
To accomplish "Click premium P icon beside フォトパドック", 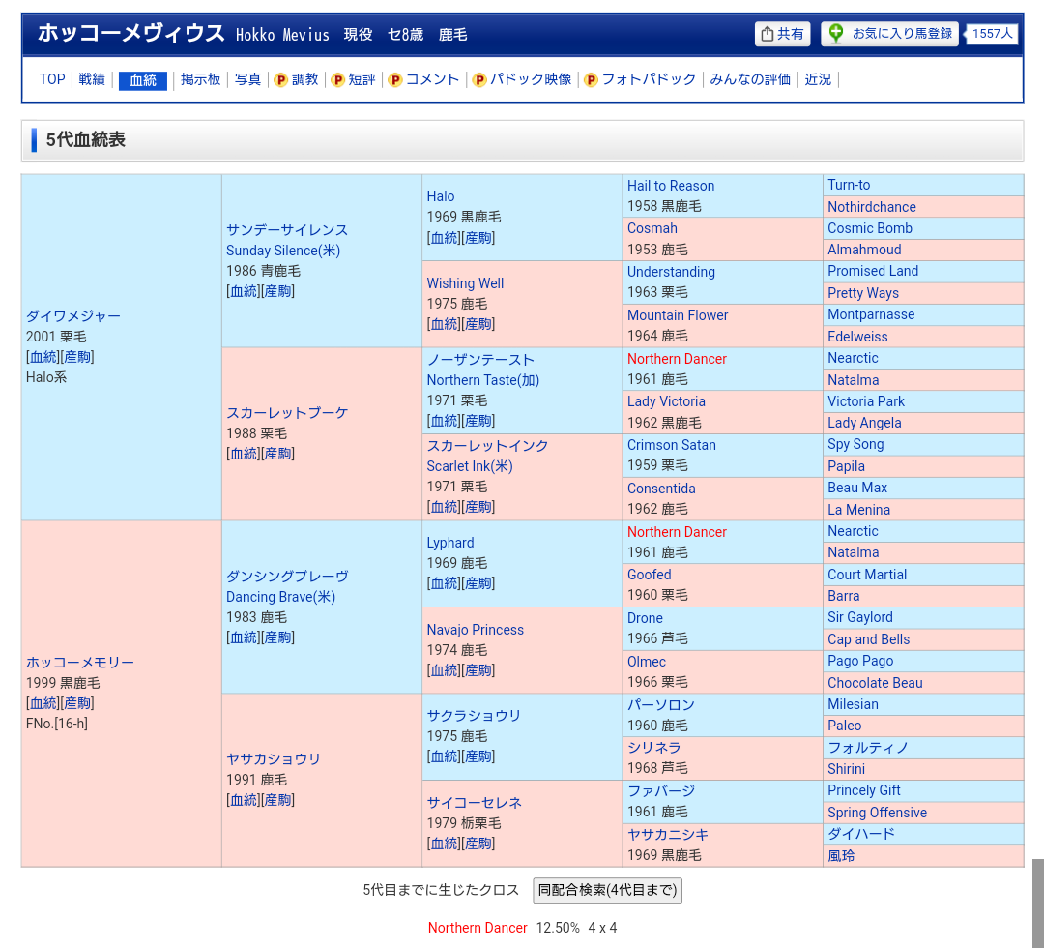I will coord(592,80).
